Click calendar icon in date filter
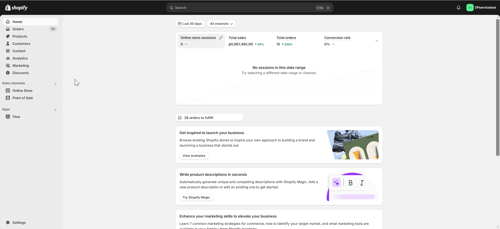Image resolution: width=500 pixels, height=229 pixels. click(180, 24)
